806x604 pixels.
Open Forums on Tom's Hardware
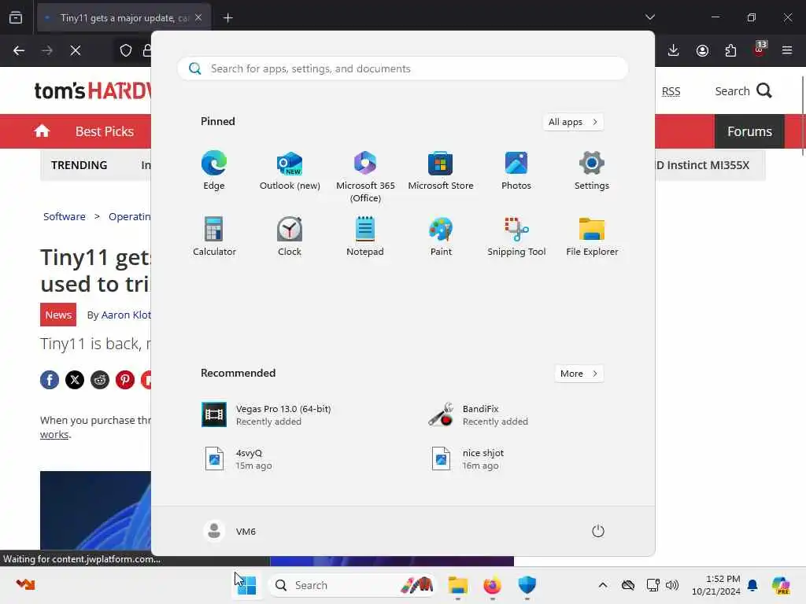click(749, 131)
